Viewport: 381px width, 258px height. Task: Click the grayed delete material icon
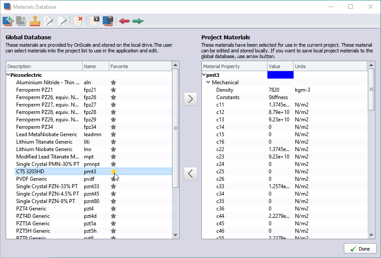click(21, 21)
